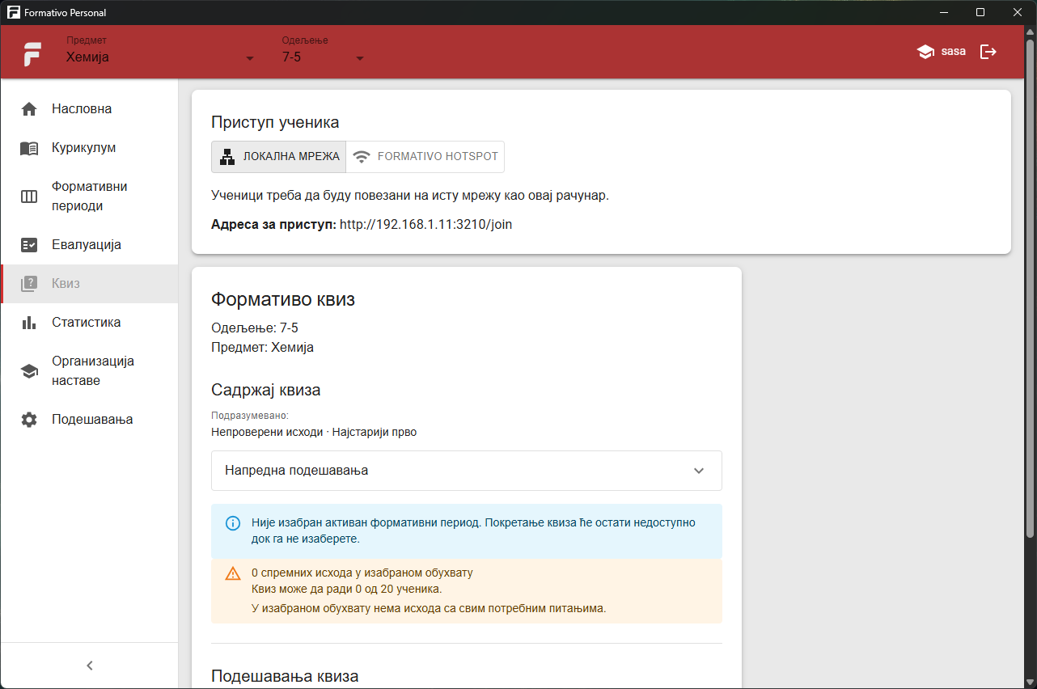Image resolution: width=1037 pixels, height=689 pixels.
Task: Collapse the sidebar with the left chevron
Action: [x=90, y=666]
